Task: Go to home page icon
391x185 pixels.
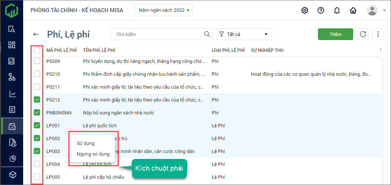Action: point(353,10)
